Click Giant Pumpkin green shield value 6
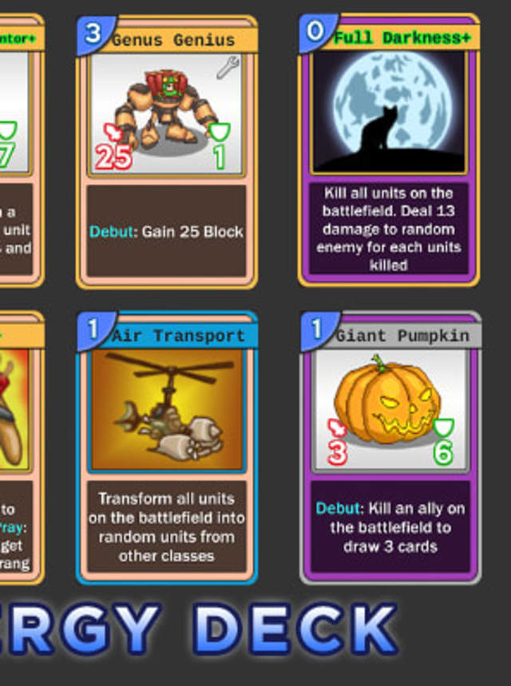511x686 pixels. [x=443, y=453]
